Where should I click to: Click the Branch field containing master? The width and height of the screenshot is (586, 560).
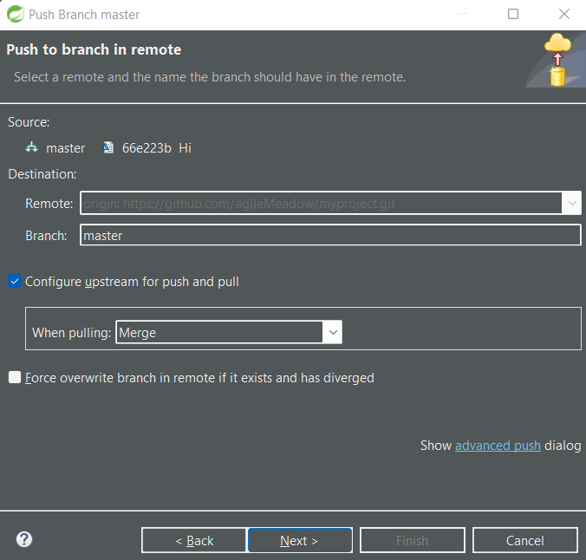(x=330, y=235)
